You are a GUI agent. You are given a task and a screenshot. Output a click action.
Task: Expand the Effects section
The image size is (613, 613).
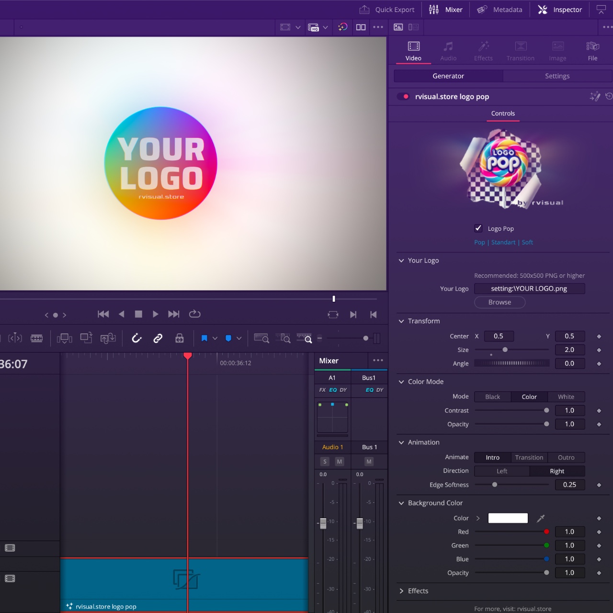pyautogui.click(x=401, y=591)
